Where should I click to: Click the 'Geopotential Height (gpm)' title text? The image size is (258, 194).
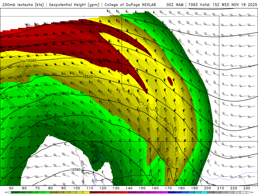[74, 5]
